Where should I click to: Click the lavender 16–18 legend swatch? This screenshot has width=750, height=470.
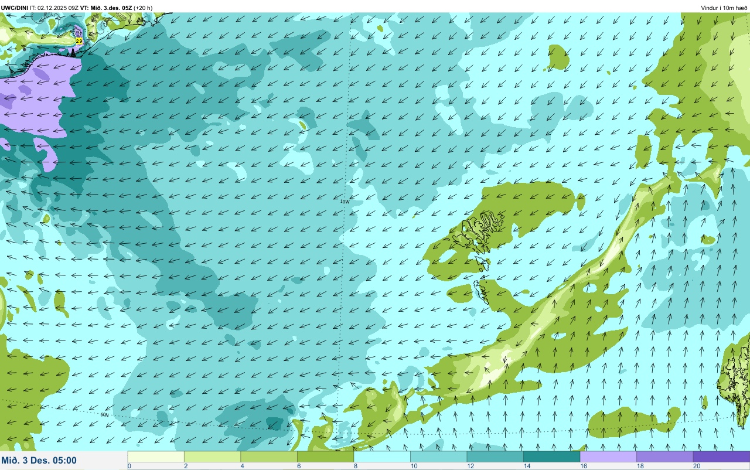point(608,457)
